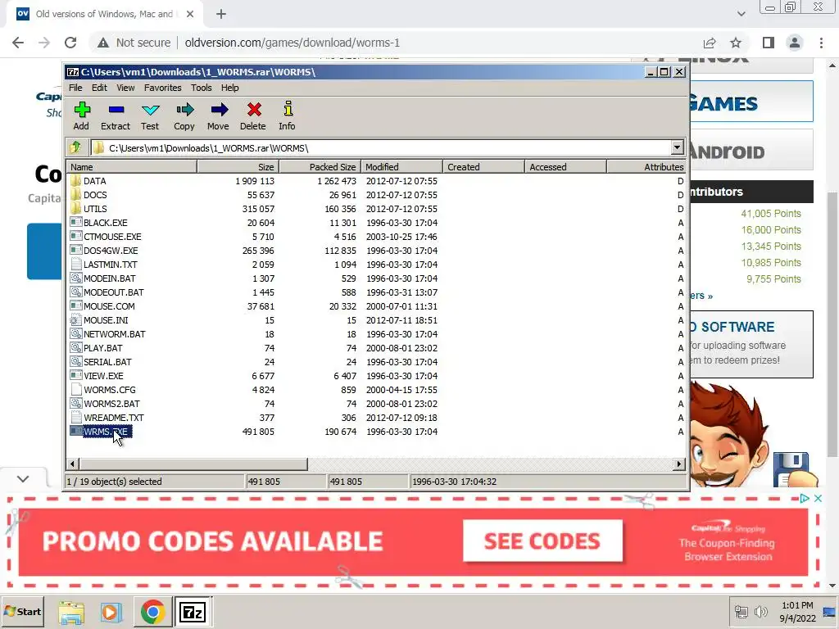This screenshot has width=839, height=629.
Task: Bookmark this page with the star icon
Action: coord(736,43)
